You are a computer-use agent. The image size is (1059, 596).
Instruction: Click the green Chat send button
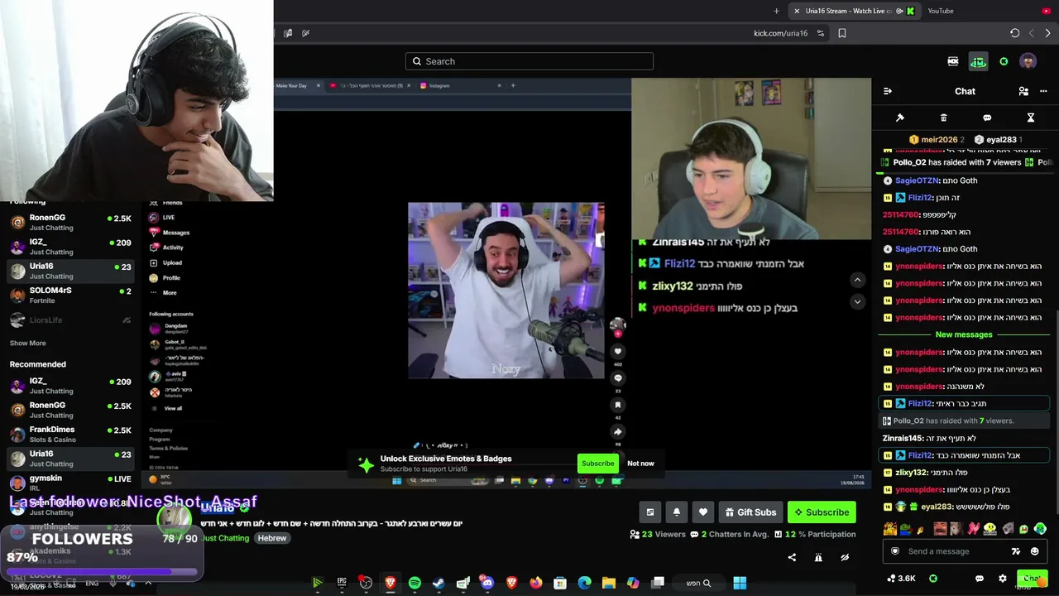tap(1032, 579)
